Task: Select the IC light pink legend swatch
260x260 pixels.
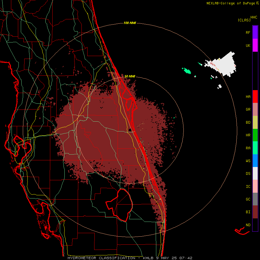Action: [x=255, y=186]
